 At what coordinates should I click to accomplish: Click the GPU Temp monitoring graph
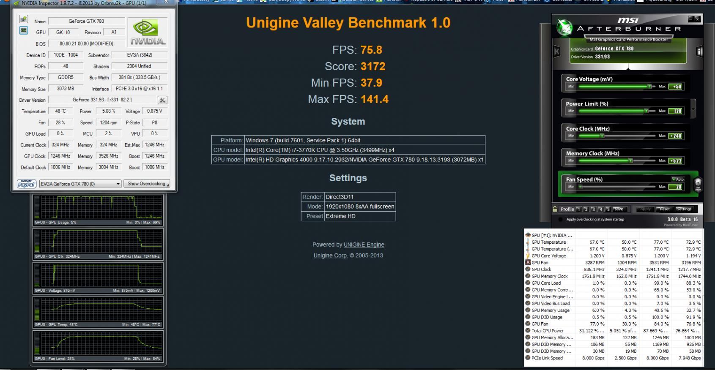point(98,312)
